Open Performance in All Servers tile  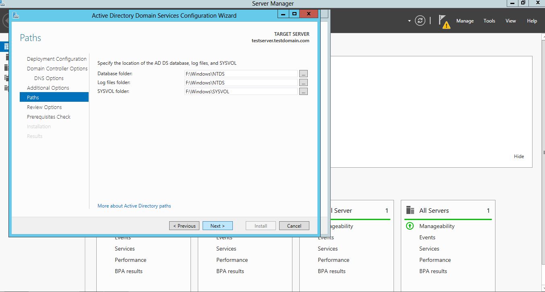coord(435,260)
